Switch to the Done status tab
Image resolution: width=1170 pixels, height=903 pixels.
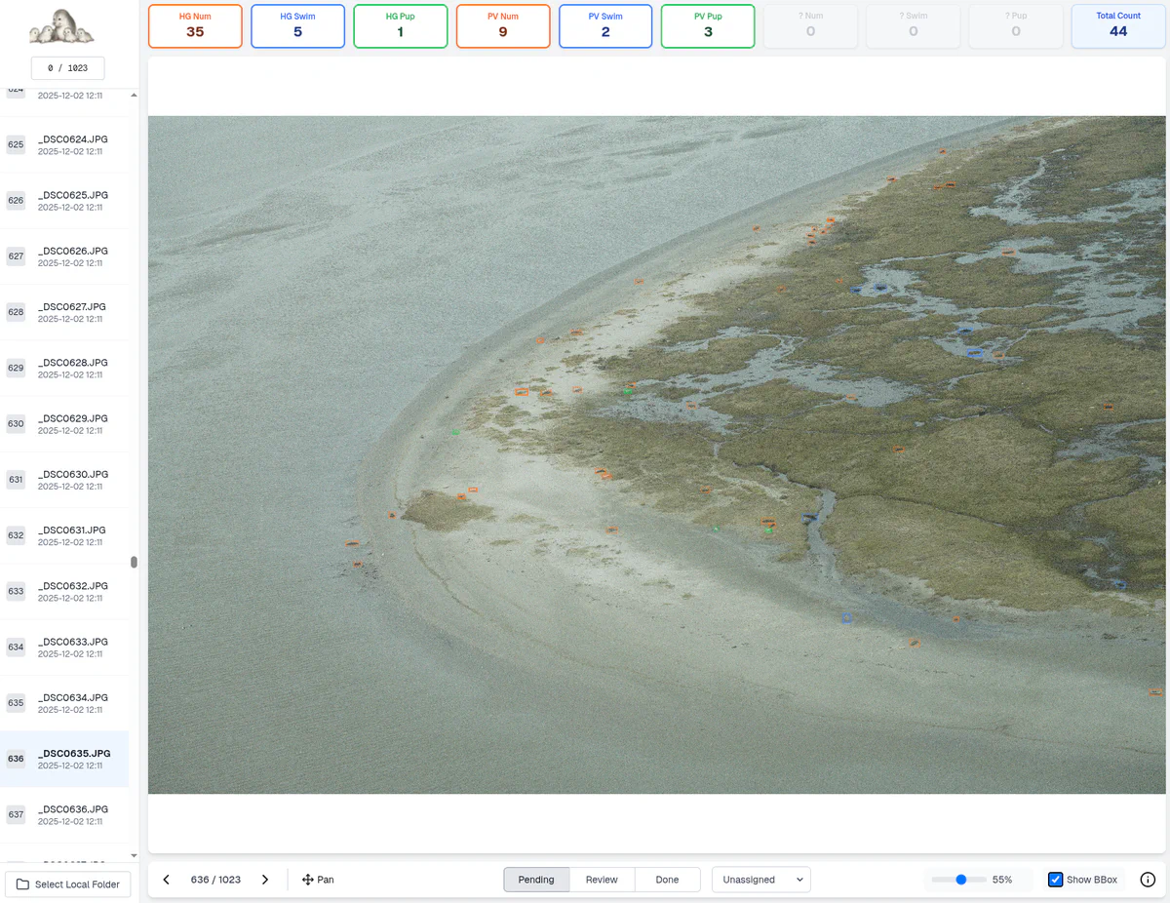[667, 879]
